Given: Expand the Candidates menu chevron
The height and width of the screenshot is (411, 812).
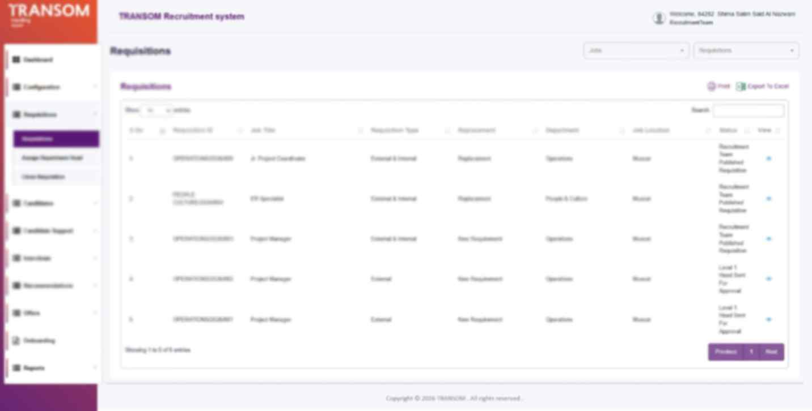Looking at the screenshot, I should pos(95,203).
